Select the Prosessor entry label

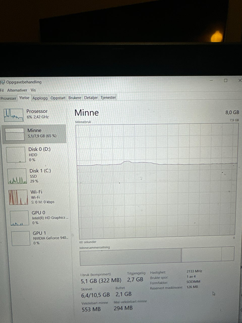click(37, 111)
